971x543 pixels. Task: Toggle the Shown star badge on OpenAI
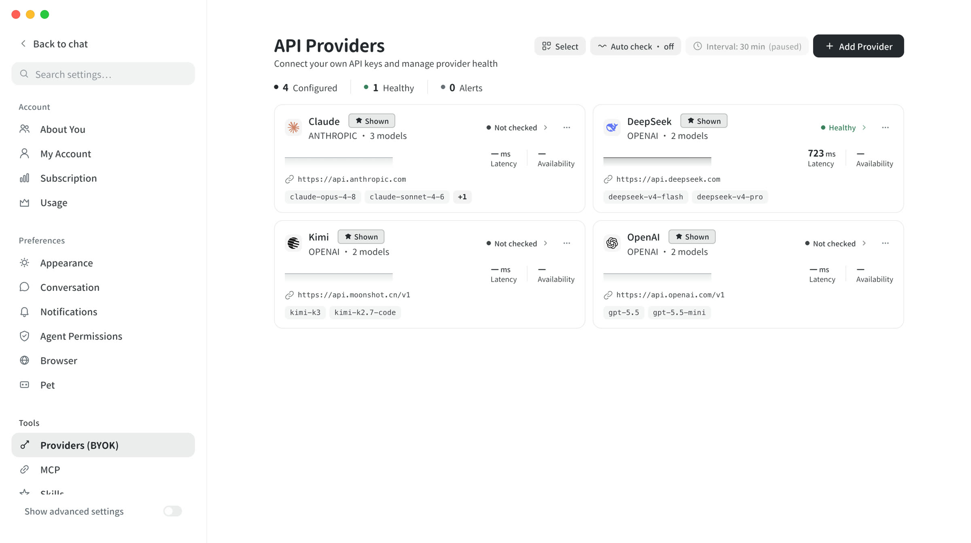[x=692, y=237]
